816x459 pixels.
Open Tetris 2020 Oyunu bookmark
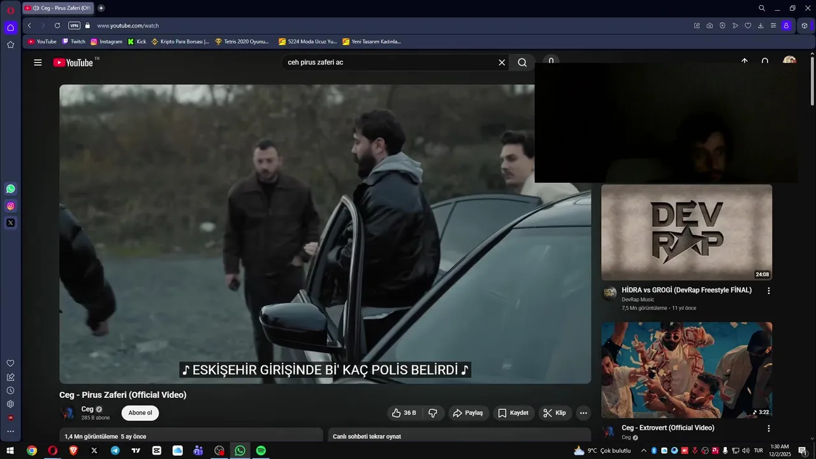242,41
